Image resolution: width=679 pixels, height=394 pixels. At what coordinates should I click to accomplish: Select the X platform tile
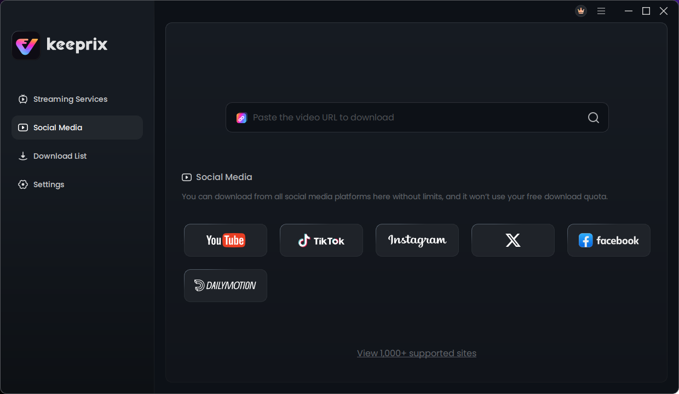(513, 240)
